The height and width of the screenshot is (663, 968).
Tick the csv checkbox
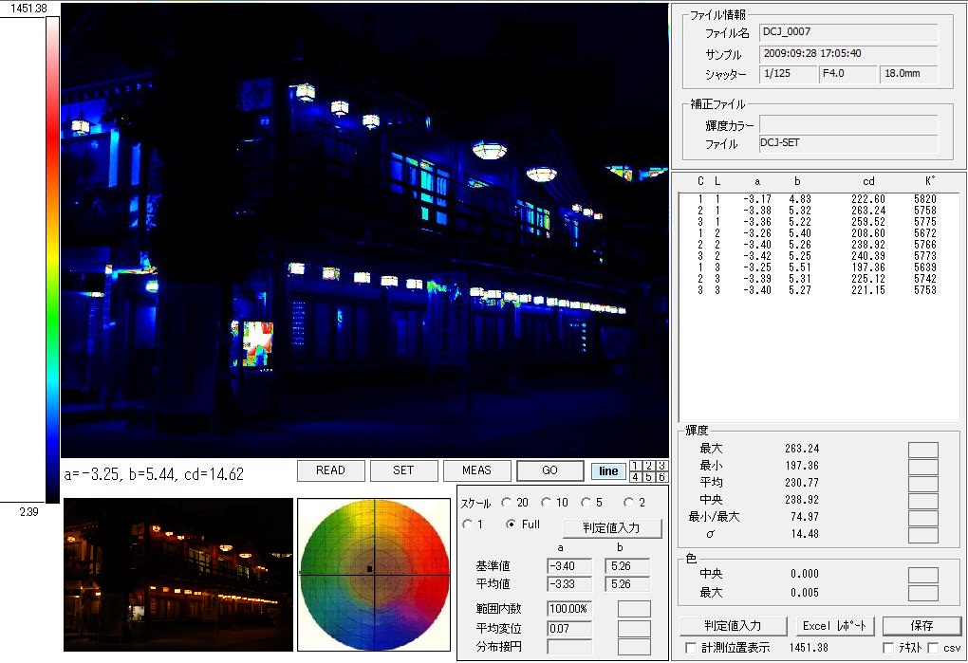coord(933,648)
